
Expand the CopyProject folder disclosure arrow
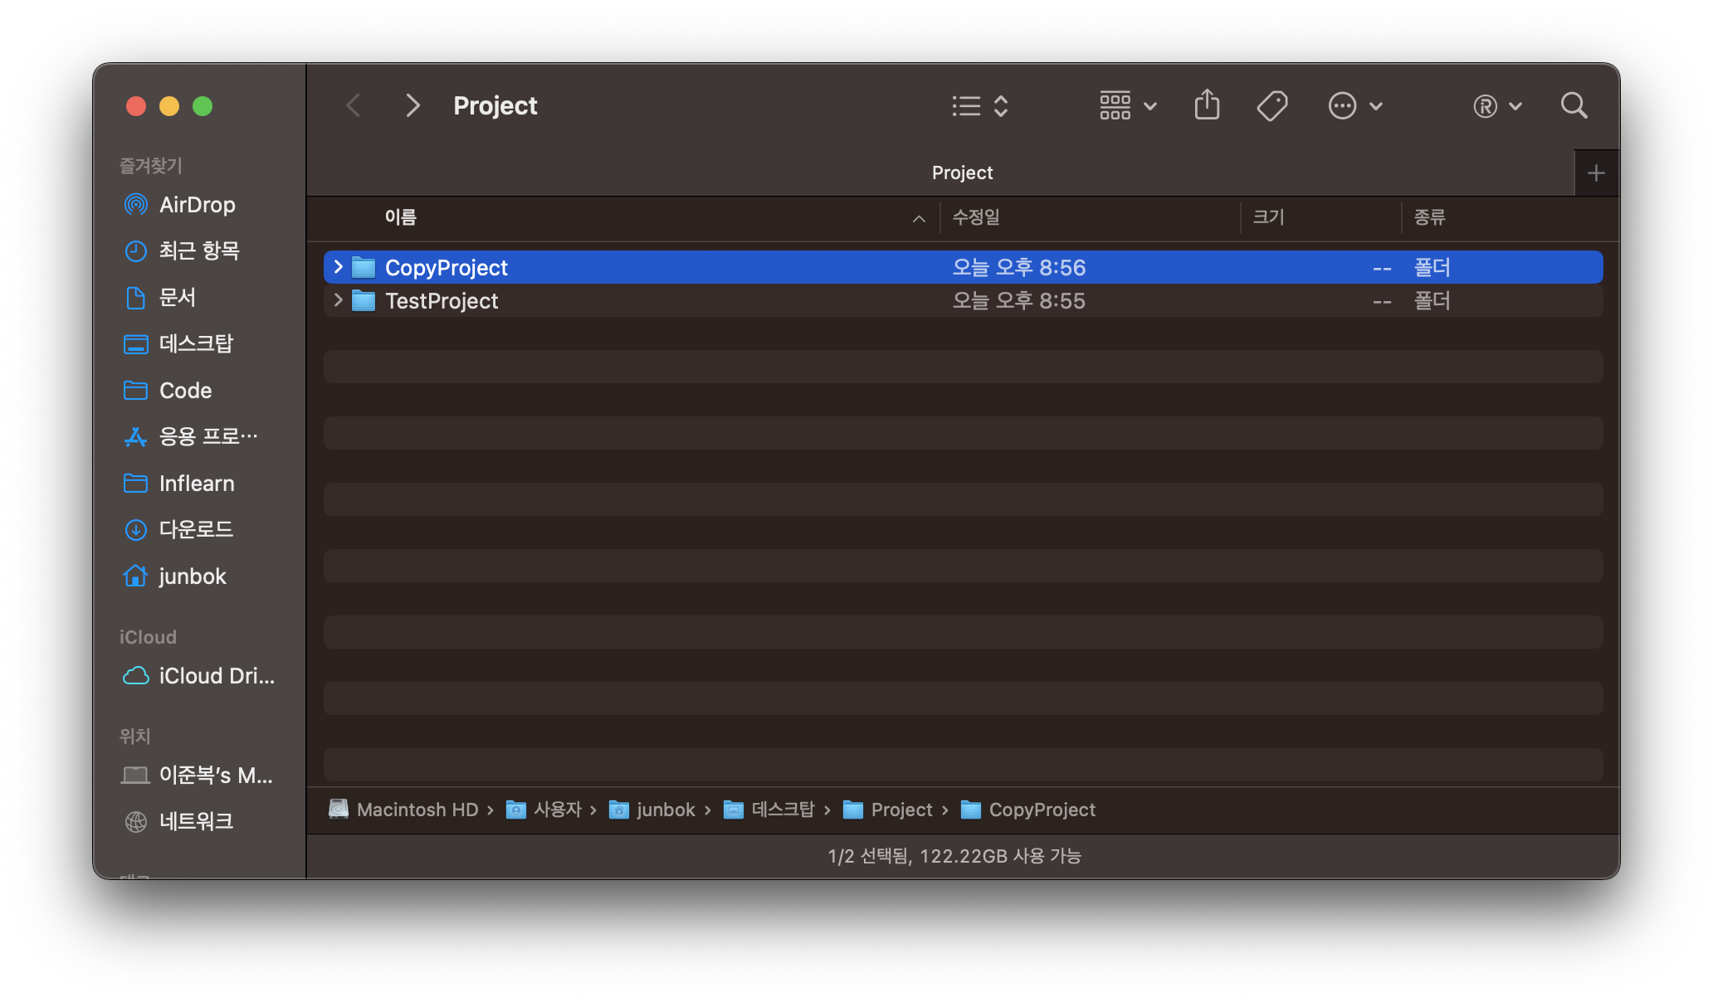(x=338, y=267)
